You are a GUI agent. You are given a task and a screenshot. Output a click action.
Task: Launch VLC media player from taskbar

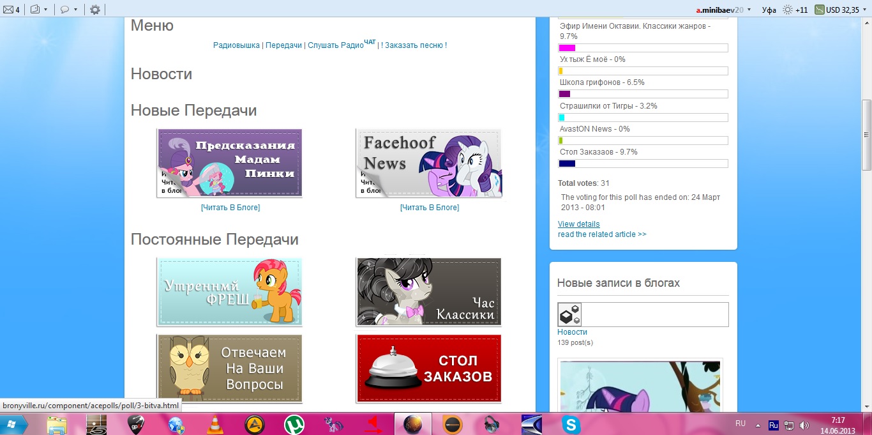(x=215, y=424)
